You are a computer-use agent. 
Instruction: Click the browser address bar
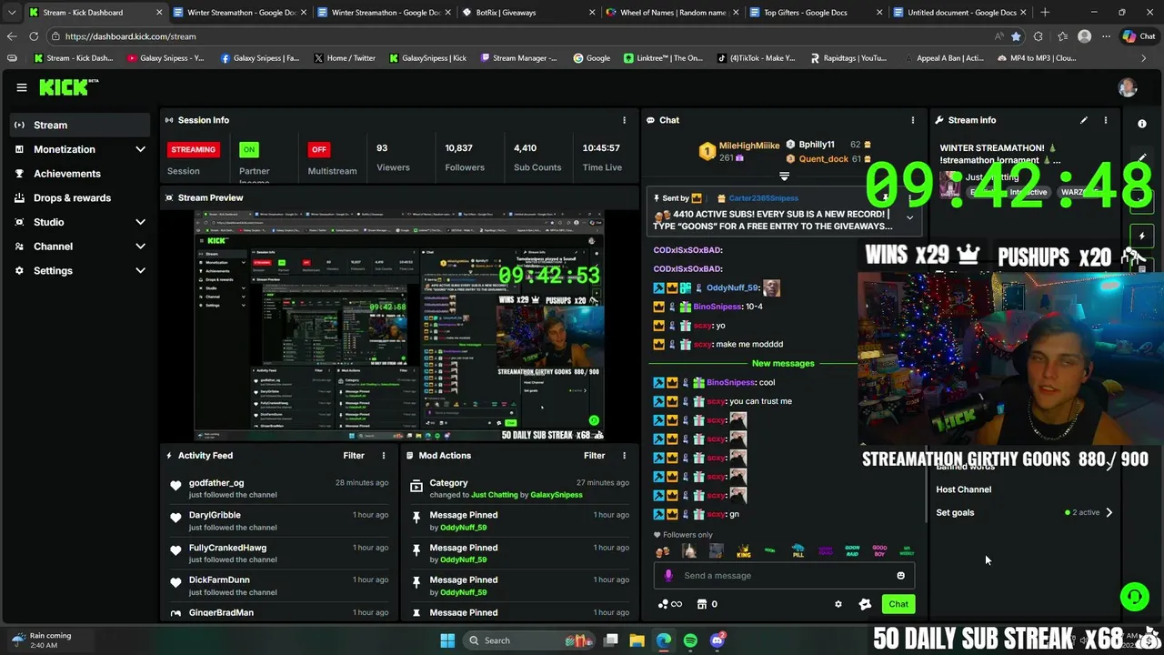pos(518,36)
